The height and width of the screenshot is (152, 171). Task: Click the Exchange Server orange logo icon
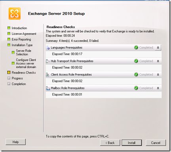15,13
